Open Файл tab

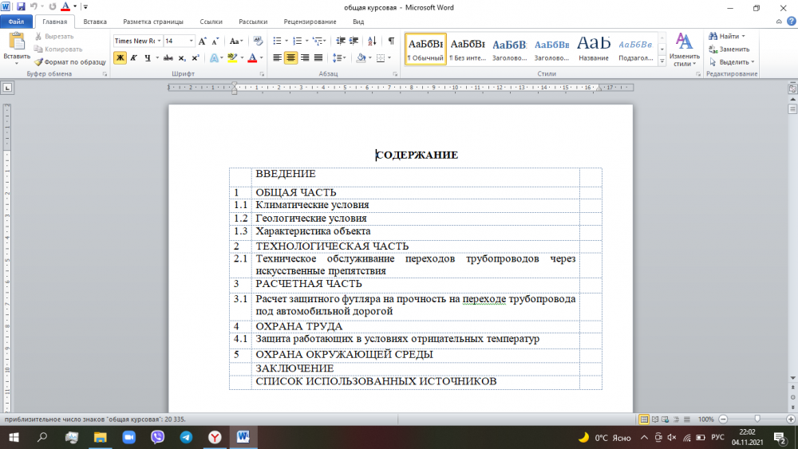16,22
